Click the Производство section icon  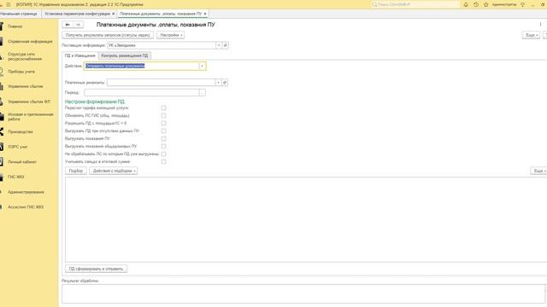2,131
